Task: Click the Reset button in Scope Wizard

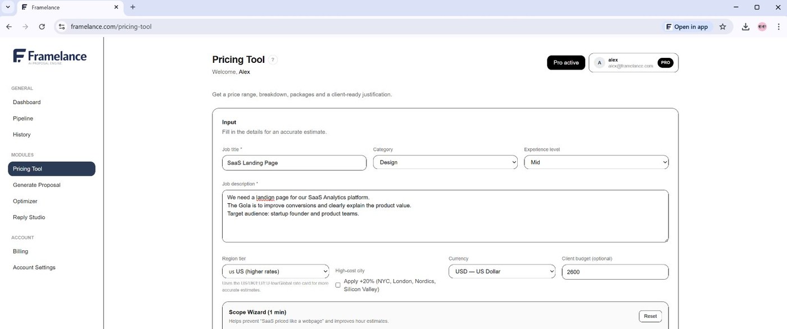Action: [650, 316]
